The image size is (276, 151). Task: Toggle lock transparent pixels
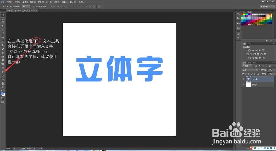[x=248, y=74]
